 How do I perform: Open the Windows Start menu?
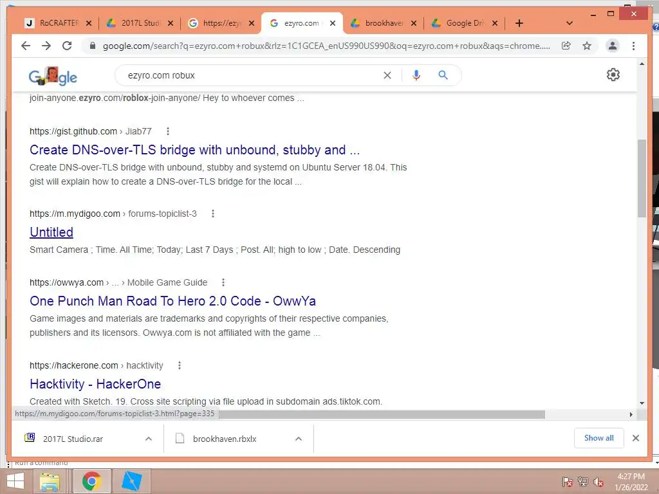coord(15,481)
